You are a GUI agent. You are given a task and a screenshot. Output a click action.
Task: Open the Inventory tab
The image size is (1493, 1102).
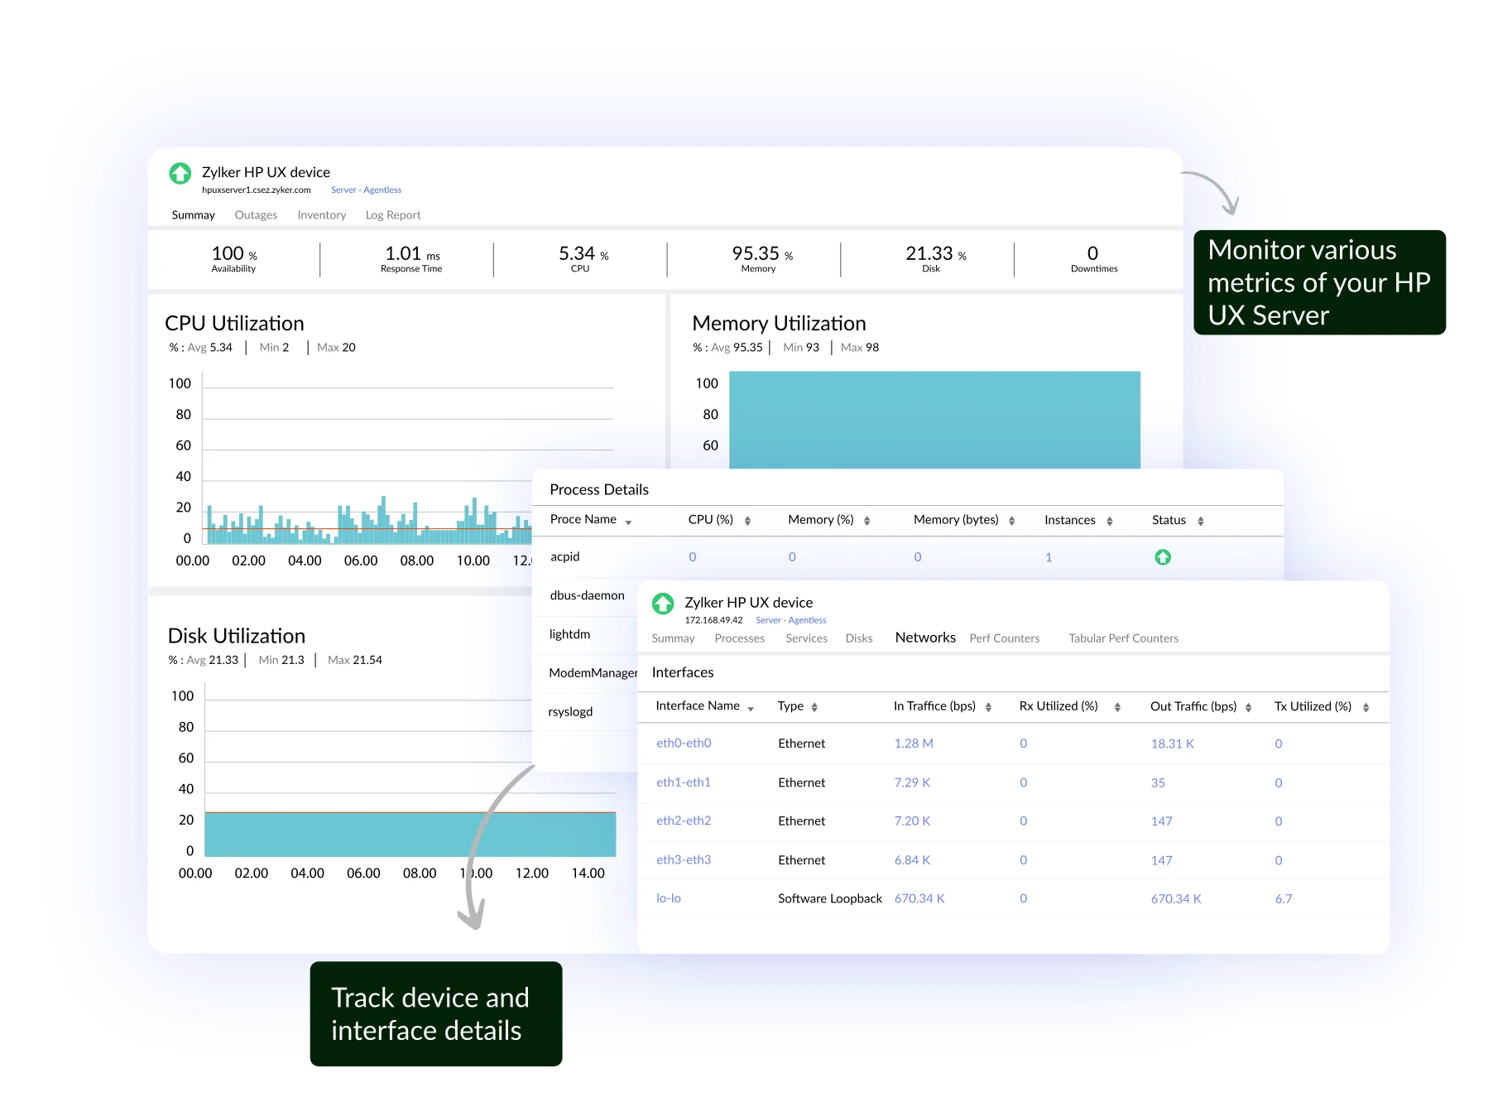click(x=321, y=214)
